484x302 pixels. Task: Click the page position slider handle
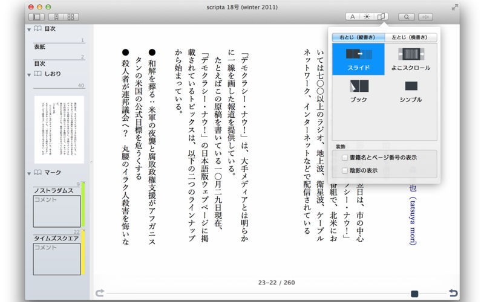(x=414, y=294)
